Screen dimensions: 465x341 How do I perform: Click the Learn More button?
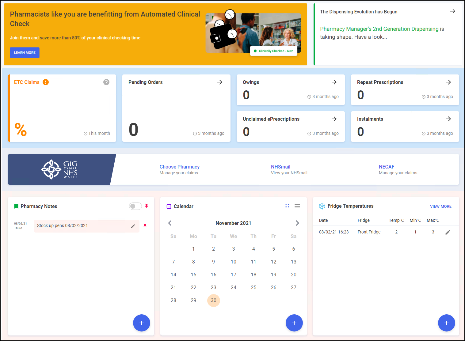[x=25, y=53]
